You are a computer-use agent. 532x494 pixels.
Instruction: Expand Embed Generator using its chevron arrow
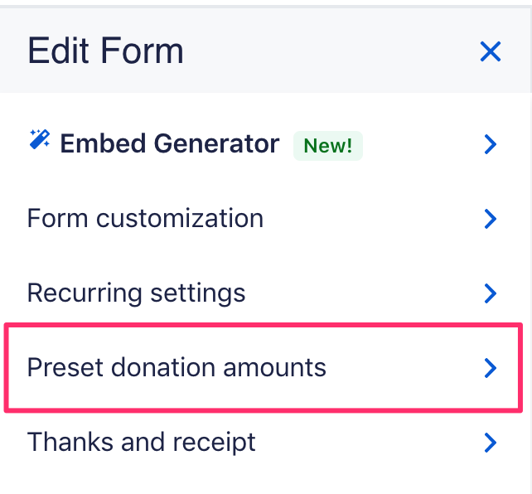tap(491, 145)
